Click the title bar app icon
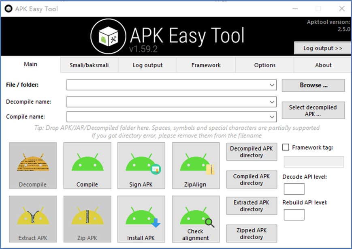Screen dimensions: 352x249 click(x=9, y=9)
